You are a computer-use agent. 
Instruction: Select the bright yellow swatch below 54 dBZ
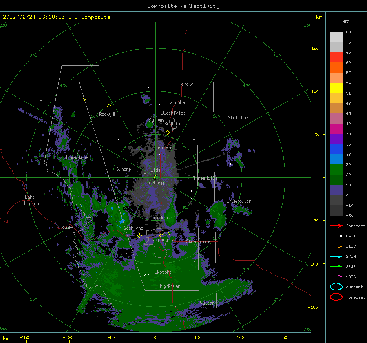336,88
